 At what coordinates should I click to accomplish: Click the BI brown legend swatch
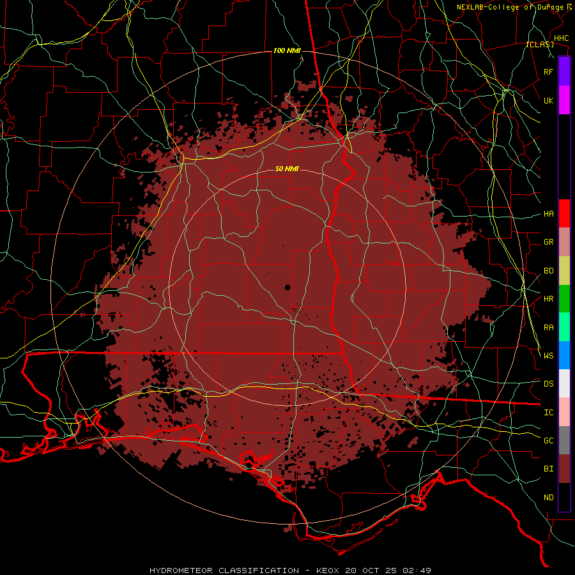click(x=564, y=469)
